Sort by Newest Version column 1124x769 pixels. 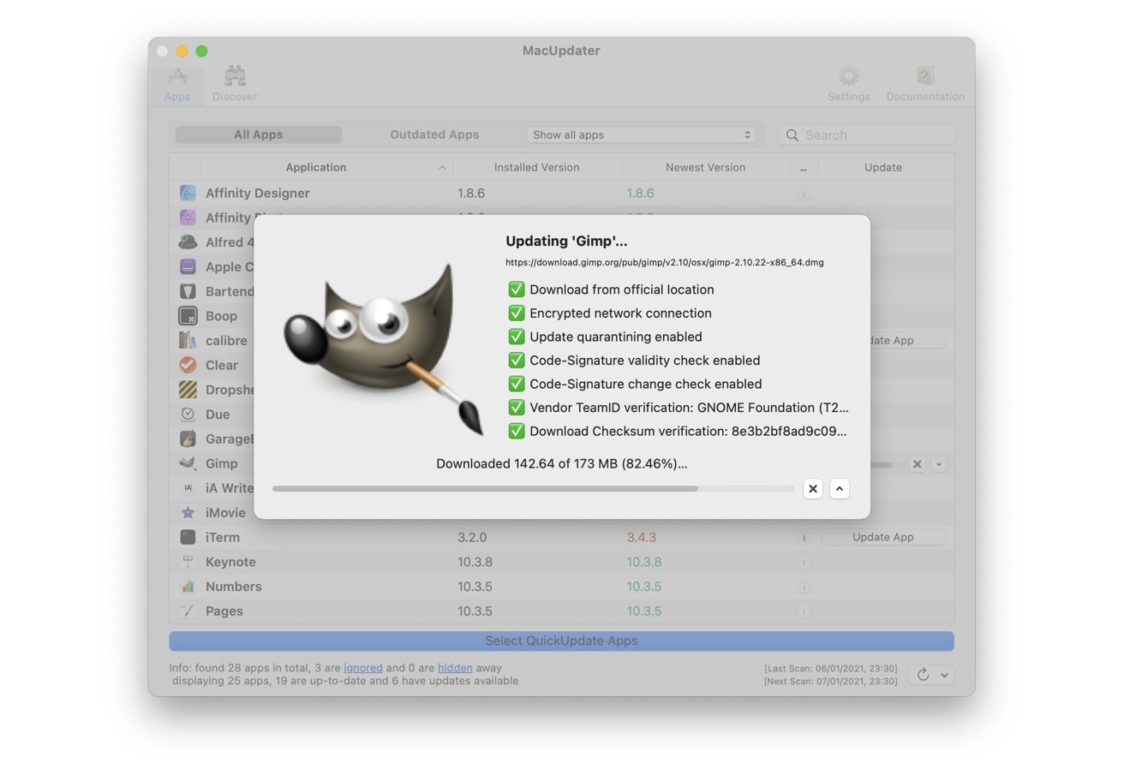click(x=705, y=167)
